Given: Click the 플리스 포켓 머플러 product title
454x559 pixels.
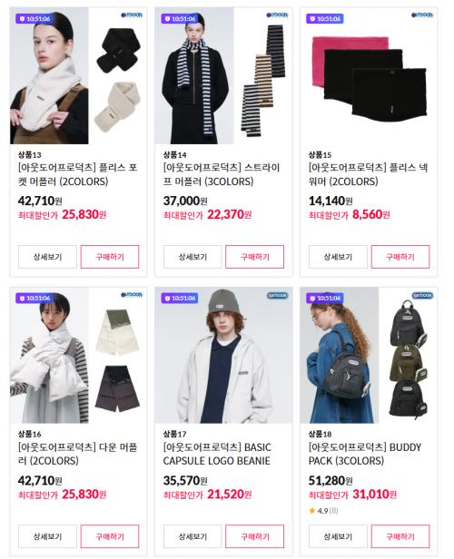Looking at the screenshot, I should point(78,174).
